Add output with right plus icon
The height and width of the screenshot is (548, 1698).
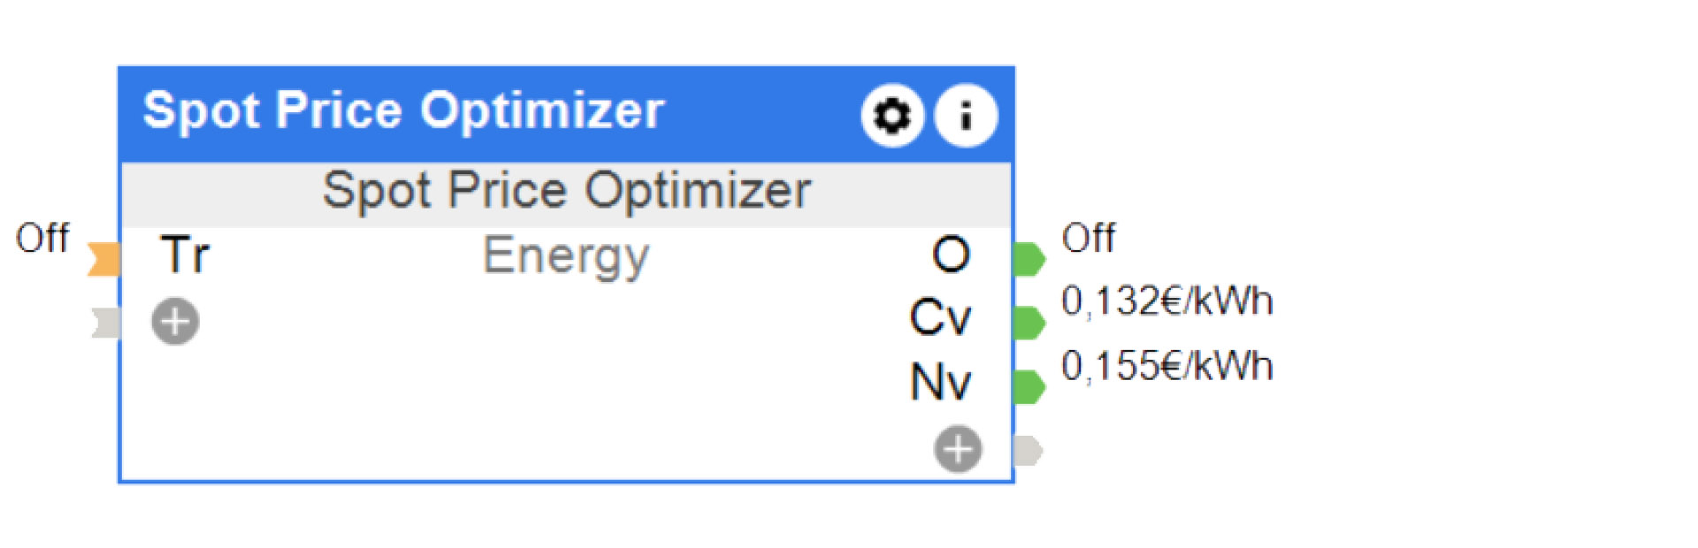[958, 450]
